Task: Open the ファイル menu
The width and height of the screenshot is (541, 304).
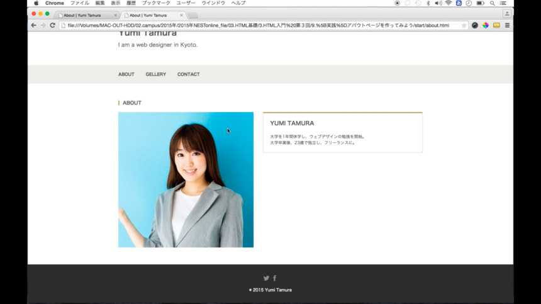Action: click(x=80, y=3)
